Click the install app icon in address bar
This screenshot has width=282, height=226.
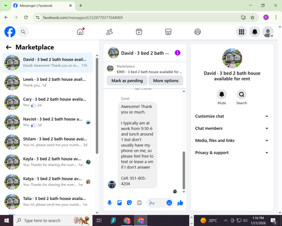[244, 18]
